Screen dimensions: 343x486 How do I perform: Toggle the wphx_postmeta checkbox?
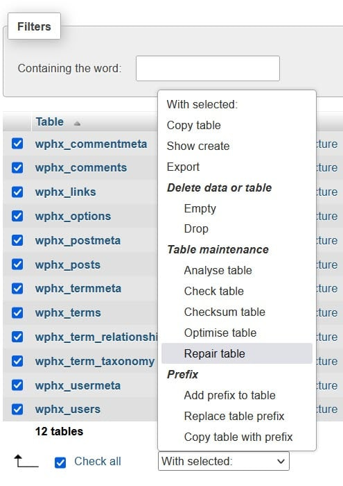(x=17, y=240)
